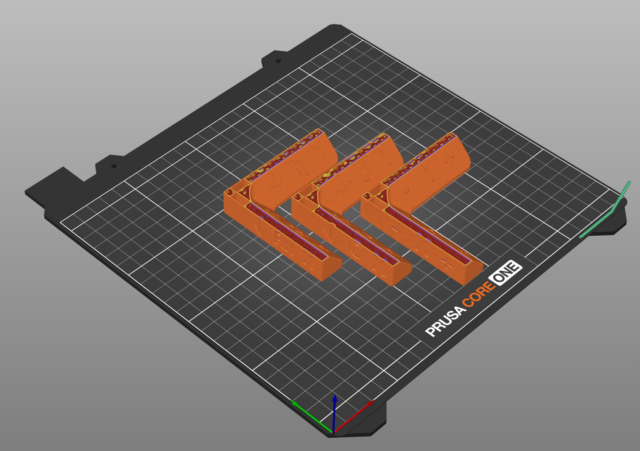Click embossed plus sign atop right bracket
This screenshot has width=640, height=451.
point(449,159)
